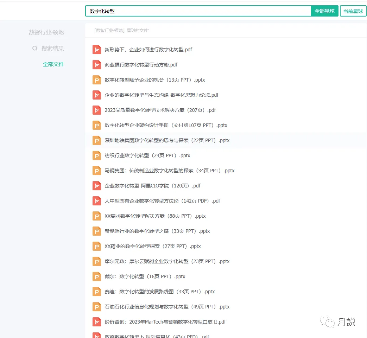Open 深圳地铁集团数字化转型的思考与探索（22页 PPT）.pptx
367x338 pixels.
(x=167, y=140)
